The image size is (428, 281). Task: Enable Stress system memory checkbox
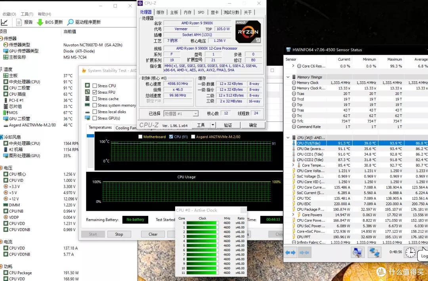(94, 105)
